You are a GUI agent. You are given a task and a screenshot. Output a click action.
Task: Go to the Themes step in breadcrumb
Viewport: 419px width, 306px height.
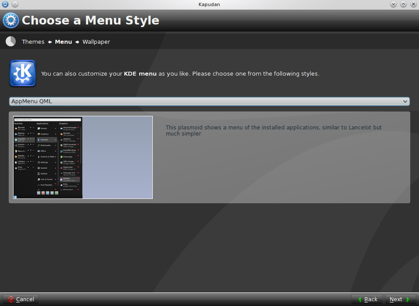pos(33,42)
